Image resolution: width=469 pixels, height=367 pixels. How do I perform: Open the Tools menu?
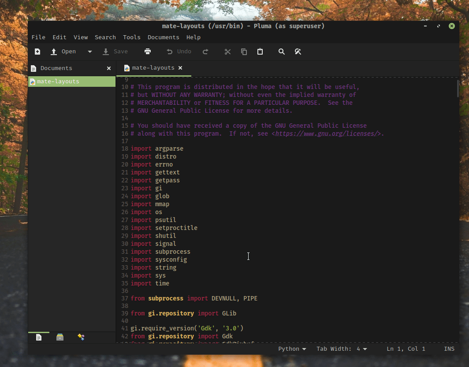[132, 37]
